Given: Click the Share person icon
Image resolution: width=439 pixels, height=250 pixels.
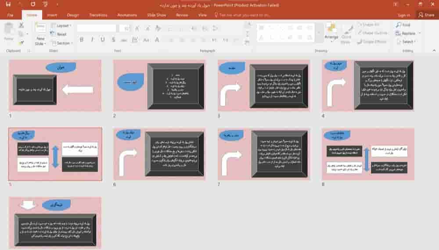Looking at the screenshot, I should tap(421, 15).
